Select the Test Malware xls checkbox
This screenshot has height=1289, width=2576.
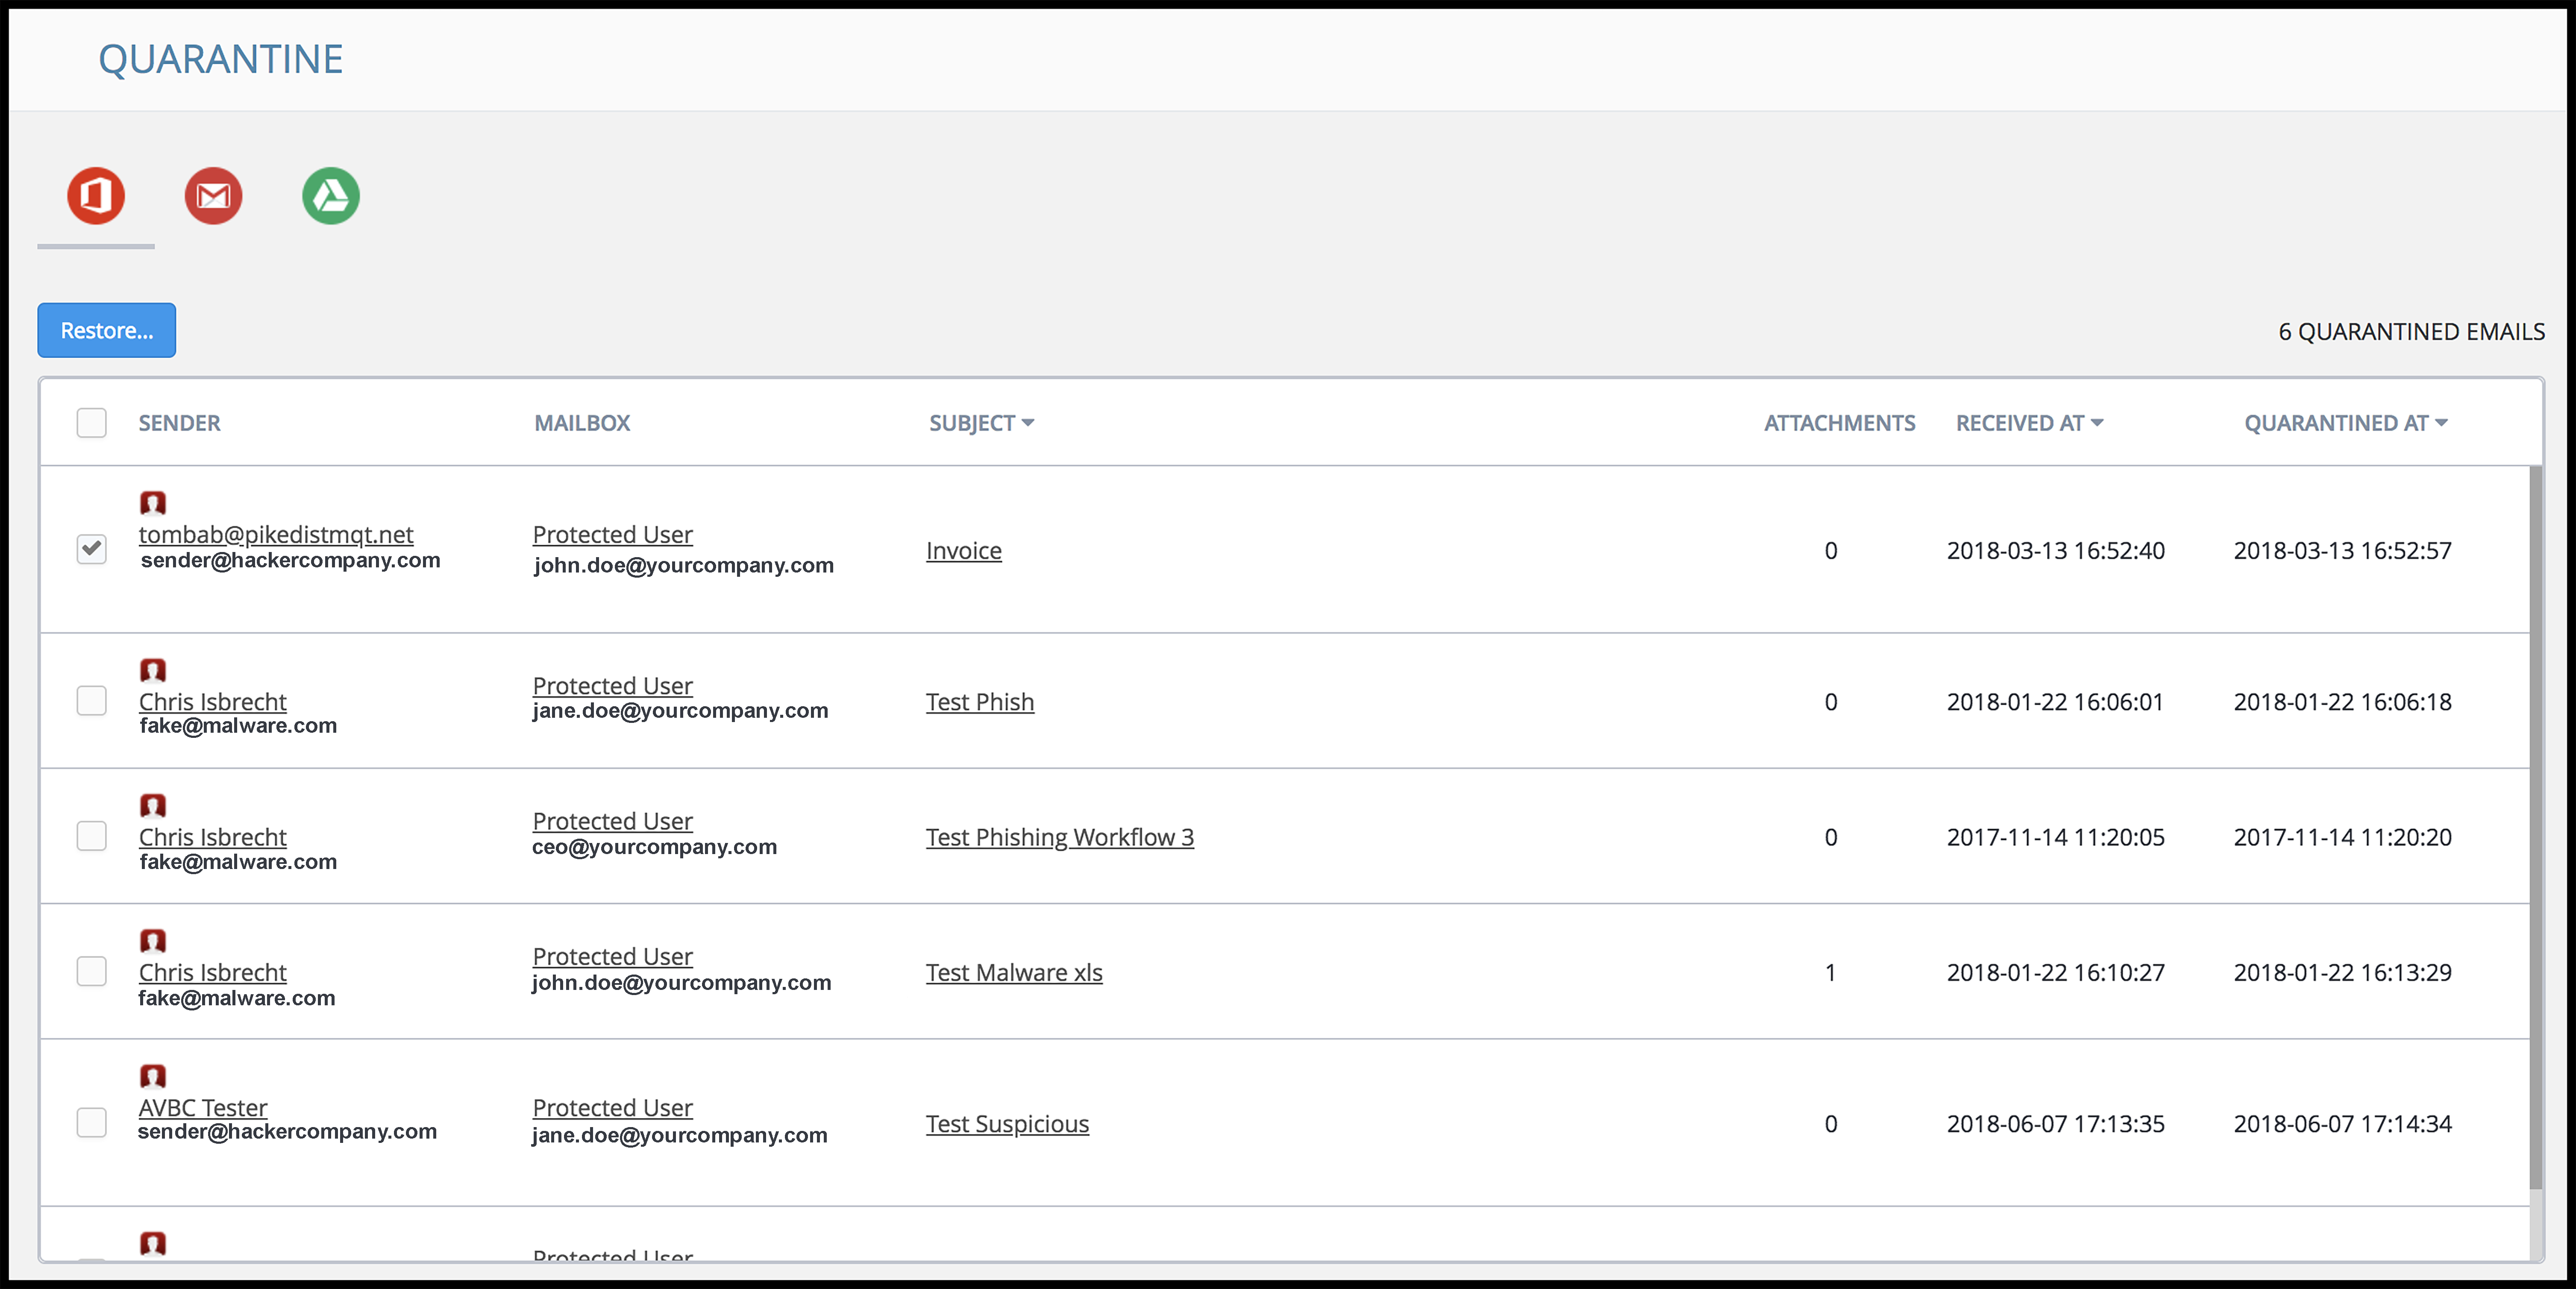pyautogui.click(x=92, y=971)
